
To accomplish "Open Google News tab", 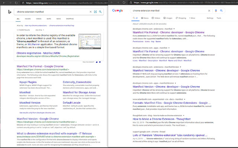I will click(x=145, y=18).
